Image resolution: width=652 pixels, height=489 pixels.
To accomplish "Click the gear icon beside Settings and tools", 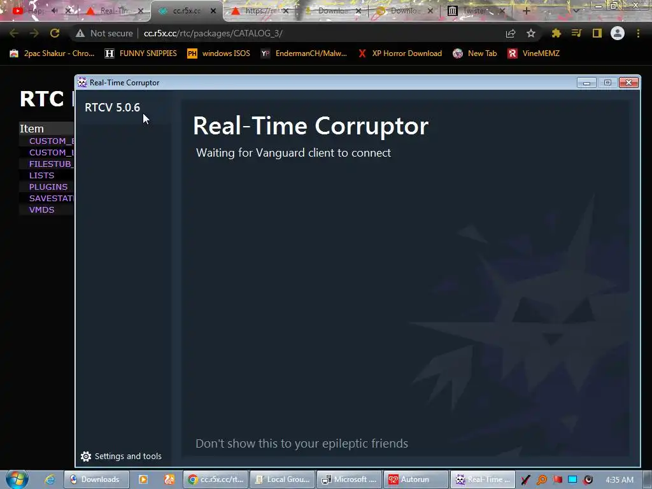I will tap(86, 457).
